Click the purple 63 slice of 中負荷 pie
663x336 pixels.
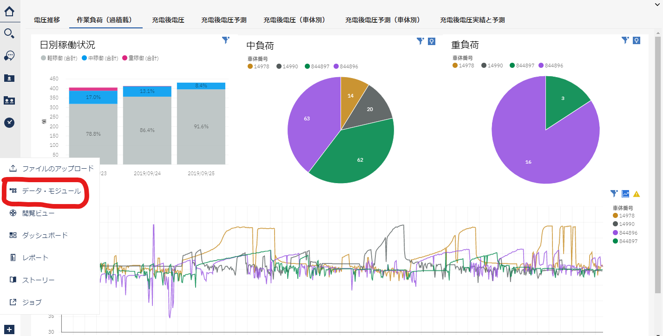(307, 119)
